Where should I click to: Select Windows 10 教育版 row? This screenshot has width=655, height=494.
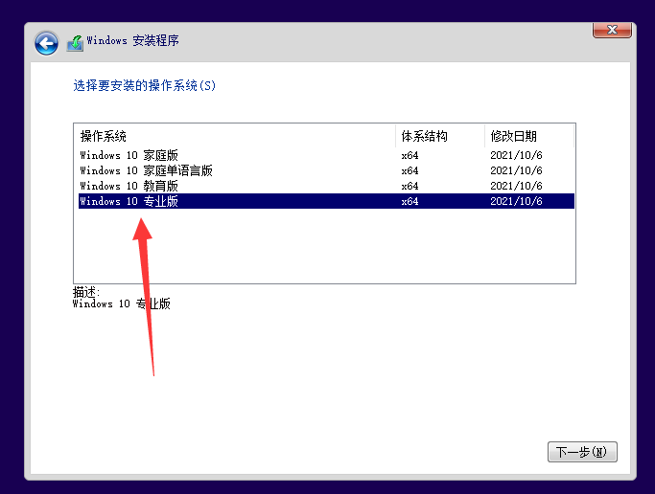click(x=327, y=186)
